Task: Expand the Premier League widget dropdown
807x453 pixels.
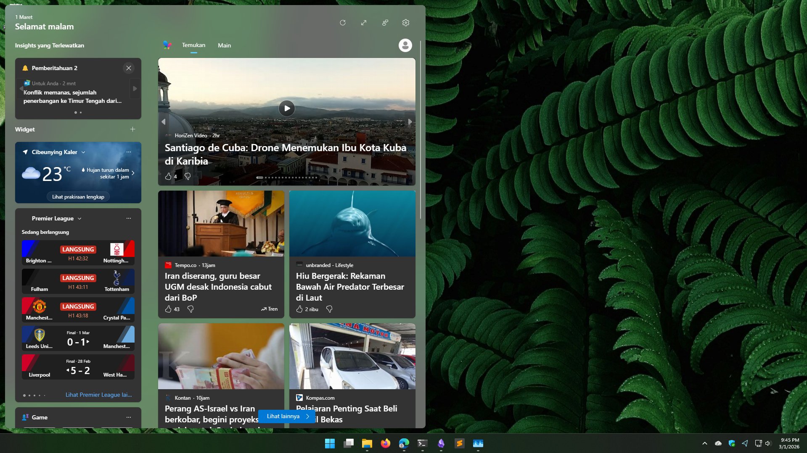Action: 79,218
